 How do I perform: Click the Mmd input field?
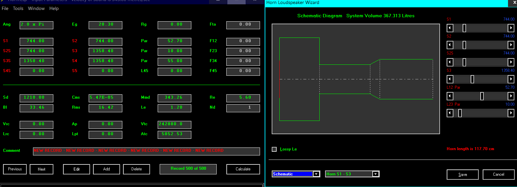coord(174,98)
